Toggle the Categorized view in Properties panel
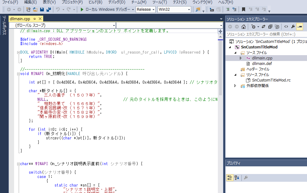This screenshot has width=307, height=193. pyautogui.click(x=230, y=178)
